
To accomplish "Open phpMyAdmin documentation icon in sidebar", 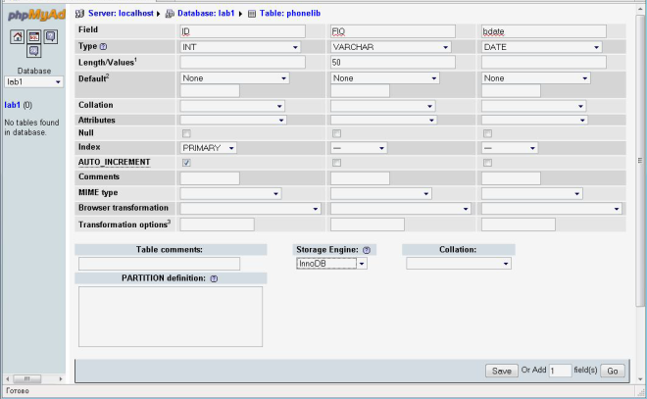I will pyautogui.click(x=51, y=36).
